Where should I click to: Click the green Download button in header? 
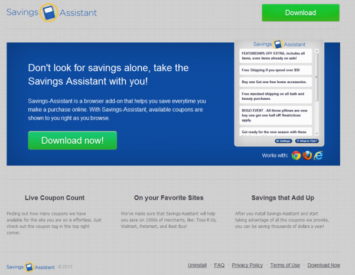(x=301, y=12)
